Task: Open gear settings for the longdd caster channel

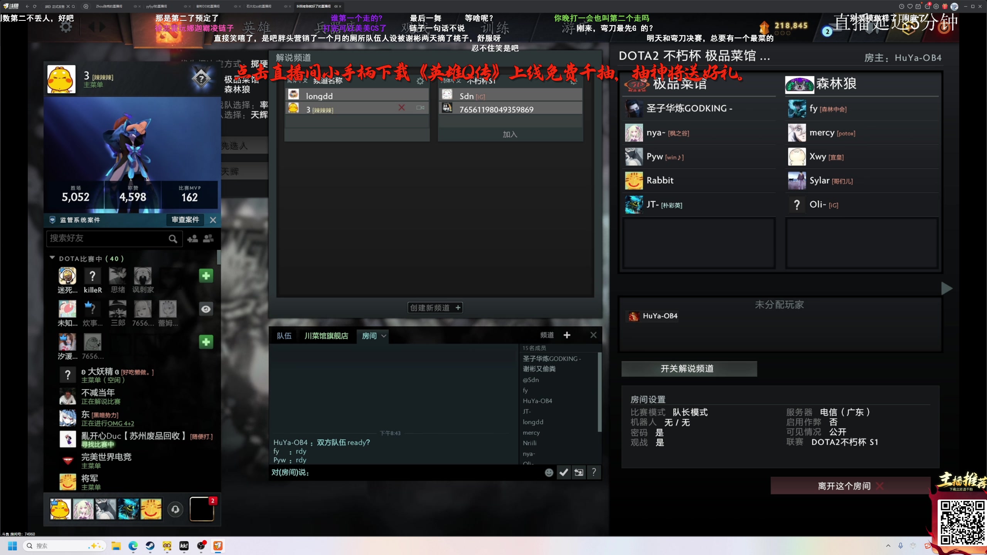Action: click(420, 81)
